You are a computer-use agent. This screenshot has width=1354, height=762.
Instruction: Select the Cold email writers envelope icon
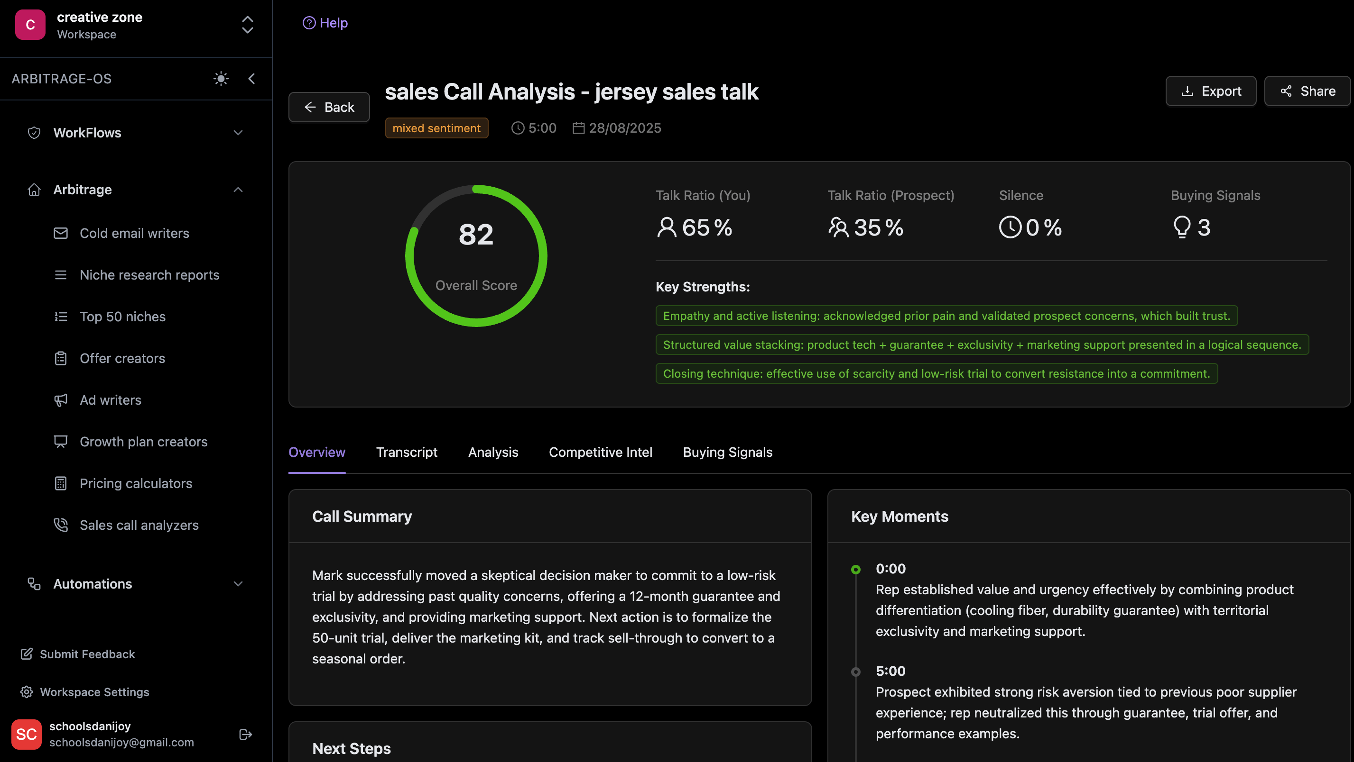coord(61,233)
